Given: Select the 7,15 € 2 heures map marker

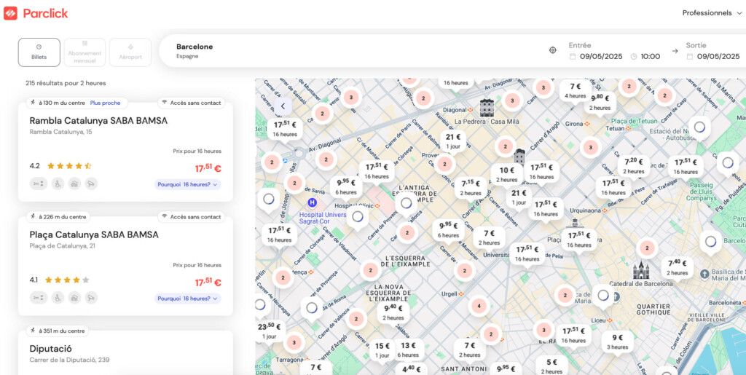Looking at the screenshot, I should [471, 187].
